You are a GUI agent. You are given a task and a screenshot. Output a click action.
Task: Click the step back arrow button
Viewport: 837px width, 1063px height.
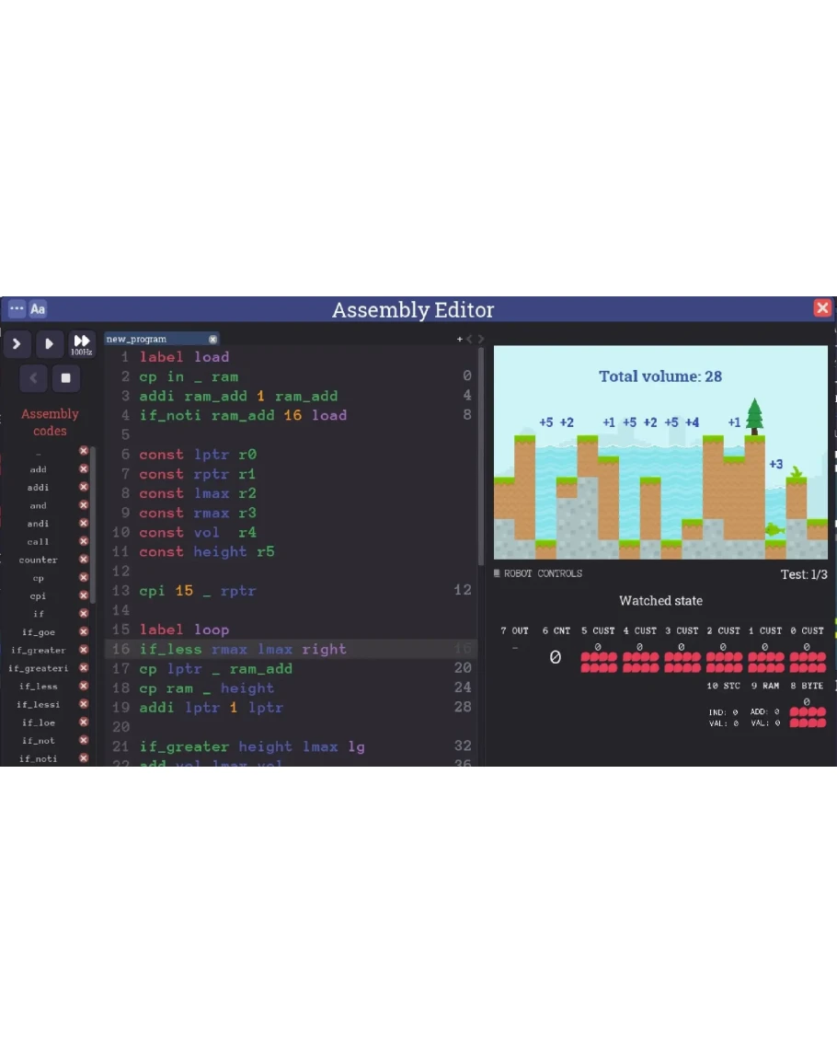[33, 378]
